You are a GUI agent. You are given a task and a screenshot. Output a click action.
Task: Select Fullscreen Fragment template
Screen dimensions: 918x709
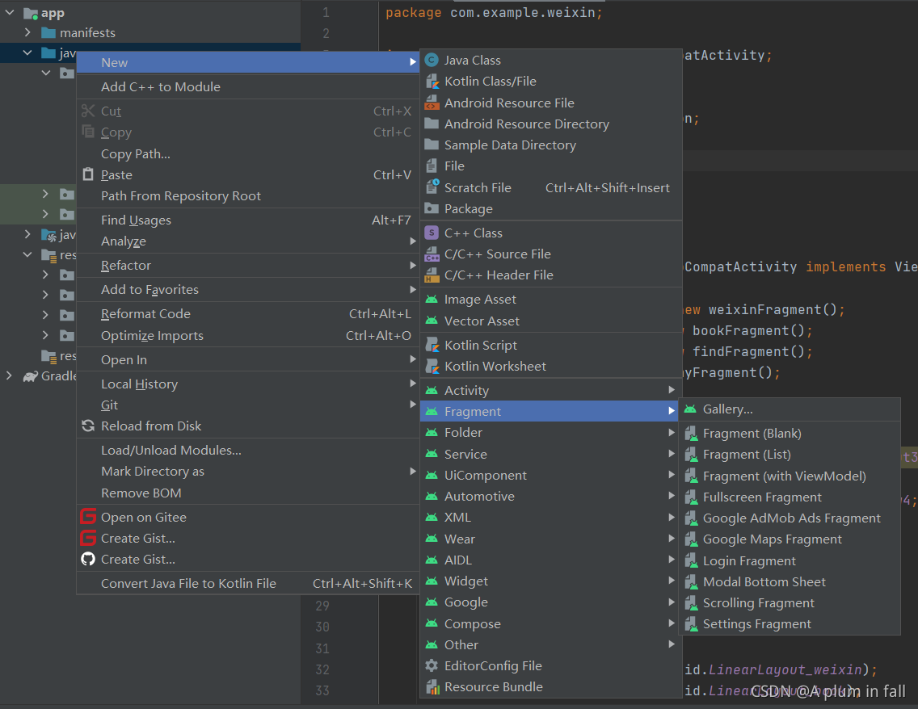790,497
